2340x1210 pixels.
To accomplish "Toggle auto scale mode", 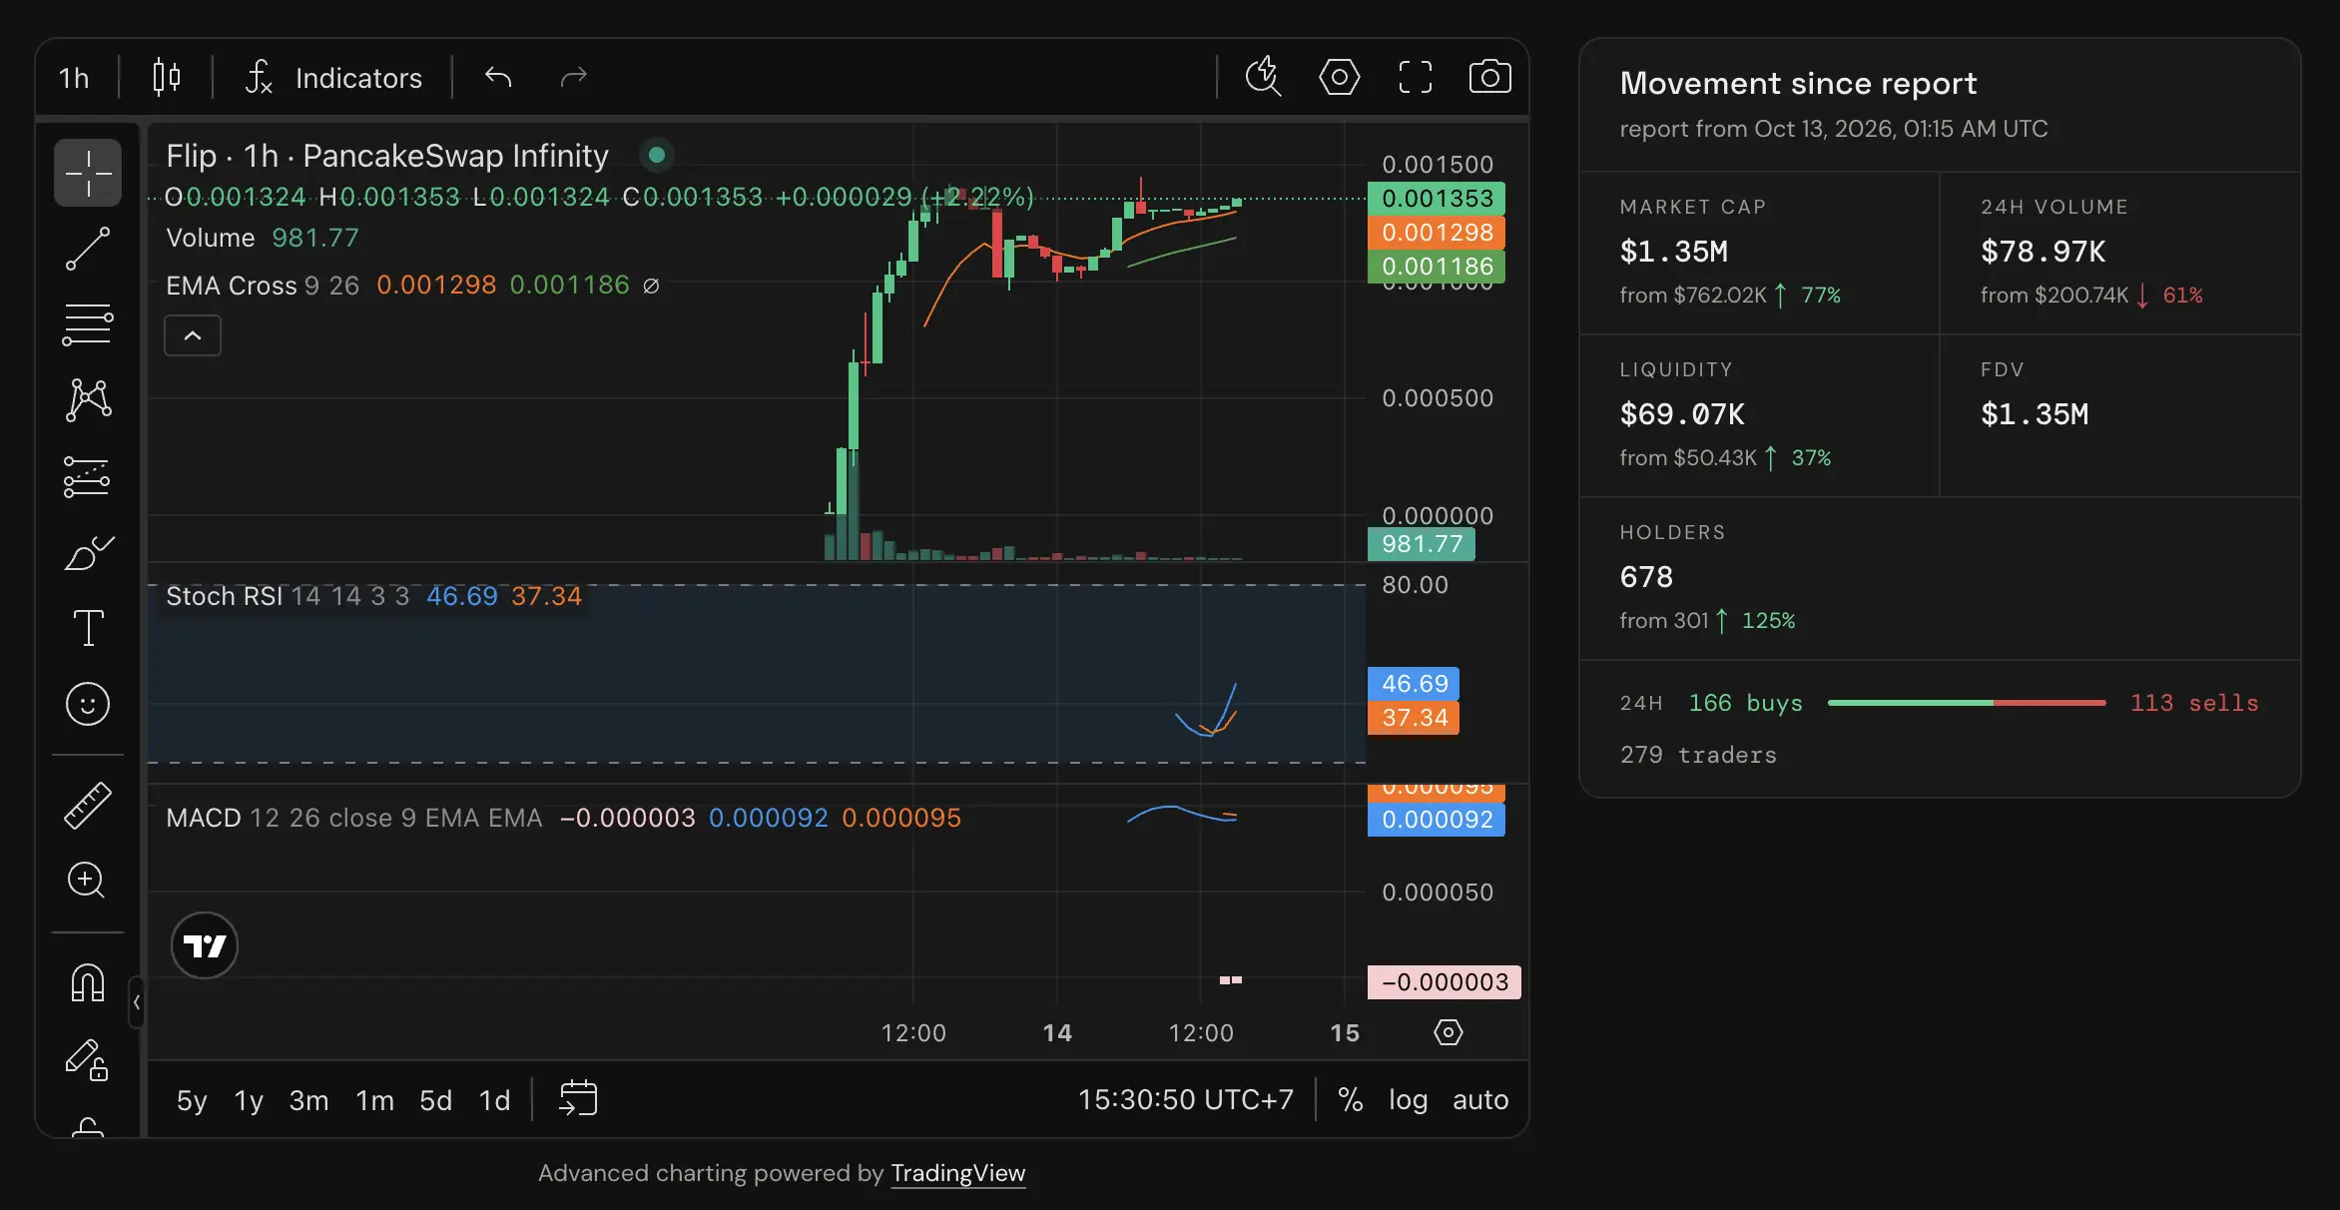I will [x=1480, y=1100].
